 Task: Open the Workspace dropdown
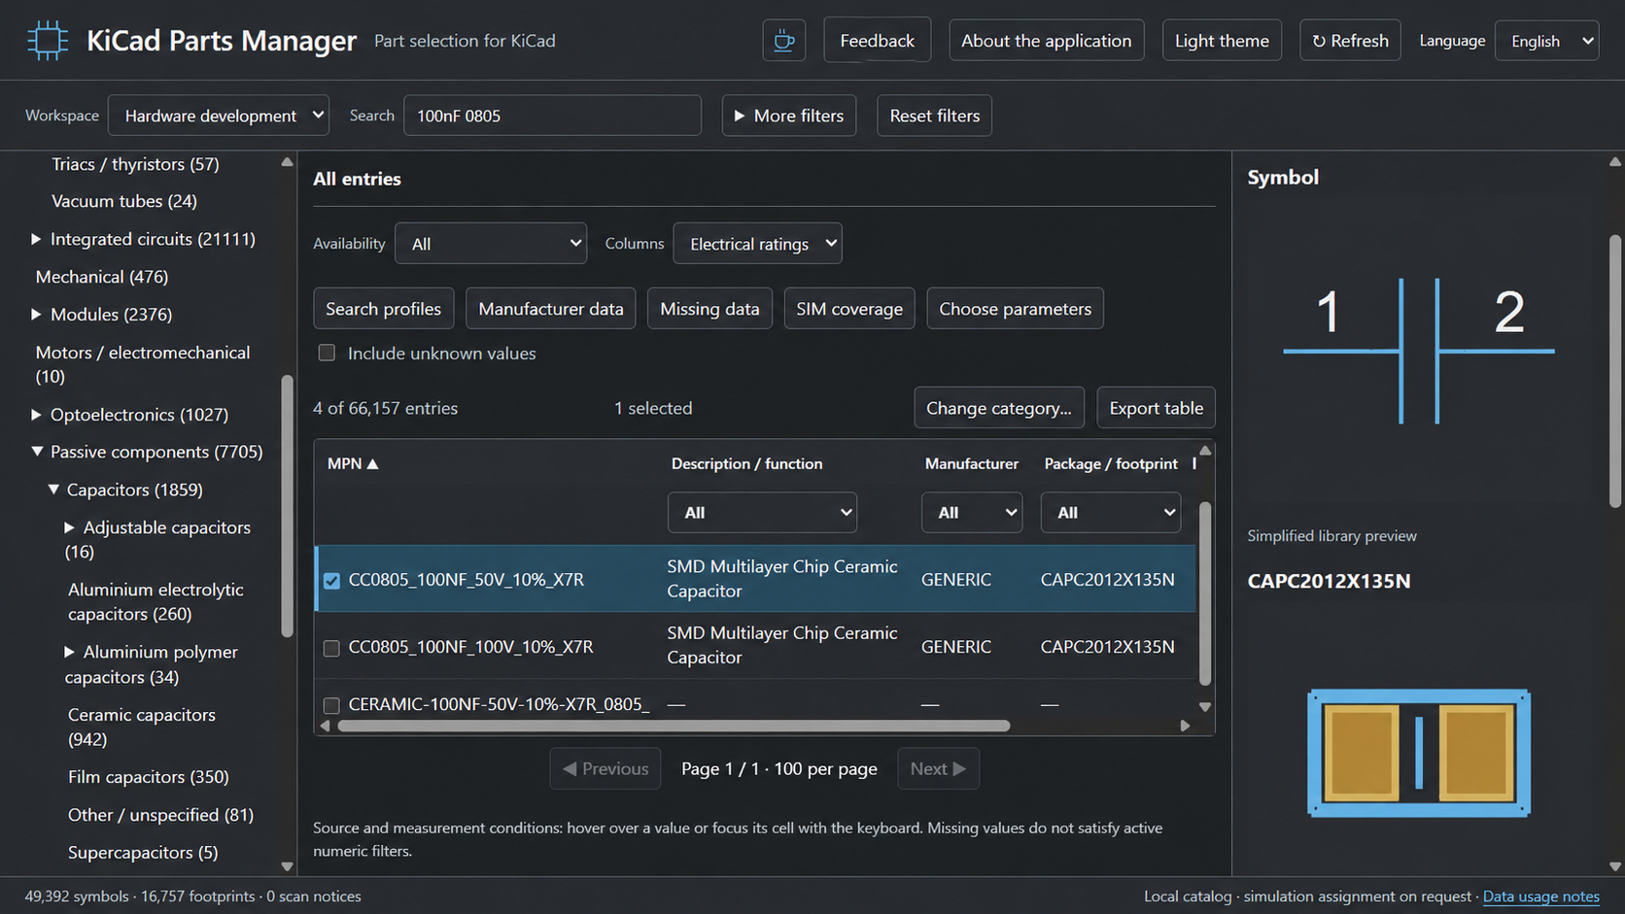click(x=219, y=116)
